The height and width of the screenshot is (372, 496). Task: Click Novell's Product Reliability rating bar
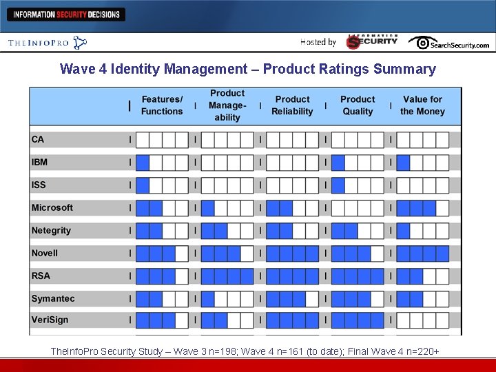click(292, 254)
